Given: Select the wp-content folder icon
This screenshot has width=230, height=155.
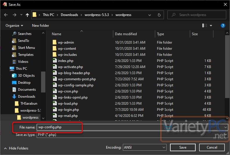Looking at the screenshot, I should pyautogui.click(x=54, y=49).
